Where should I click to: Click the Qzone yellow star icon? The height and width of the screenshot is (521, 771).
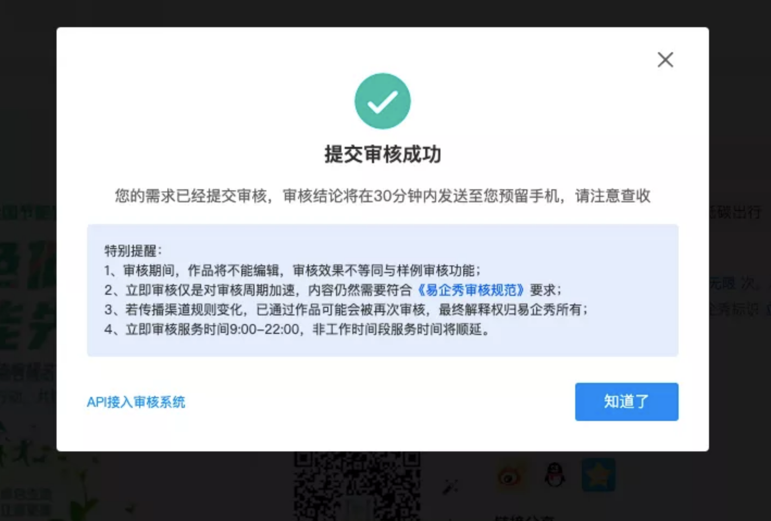coord(598,475)
